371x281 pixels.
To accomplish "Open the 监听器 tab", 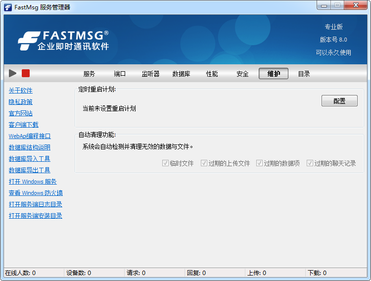I will click(x=150, y=74).
